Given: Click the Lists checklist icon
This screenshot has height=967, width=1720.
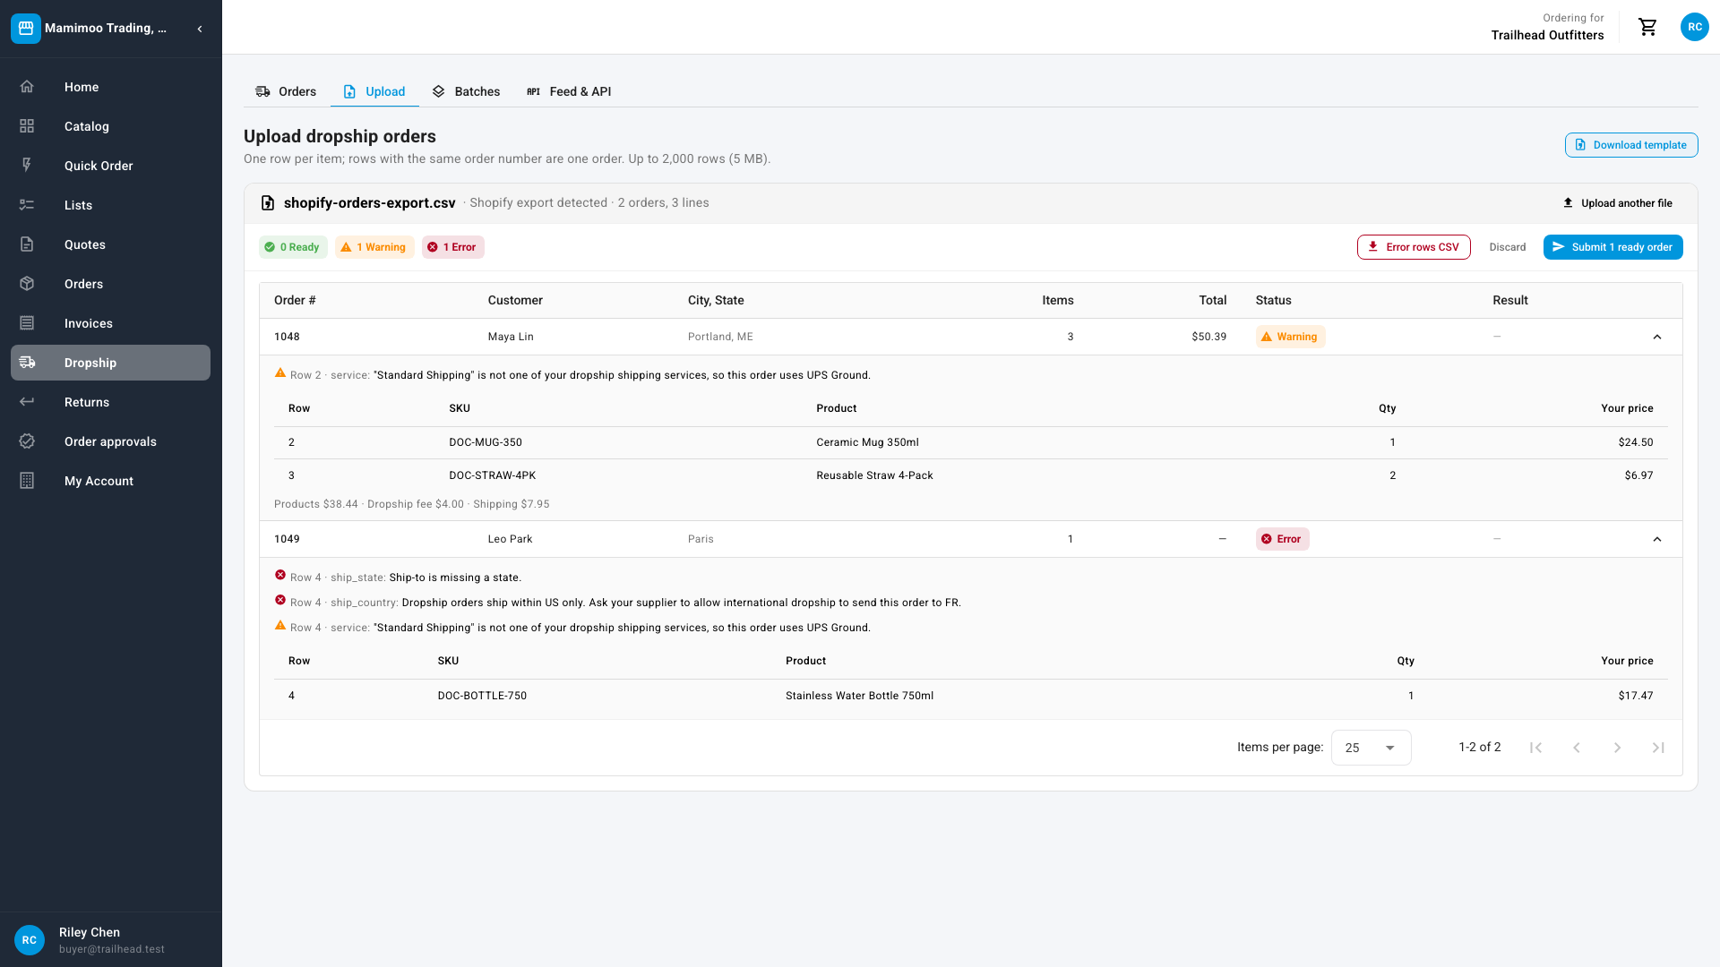Looking at the screenshot, I should [27, 205].
